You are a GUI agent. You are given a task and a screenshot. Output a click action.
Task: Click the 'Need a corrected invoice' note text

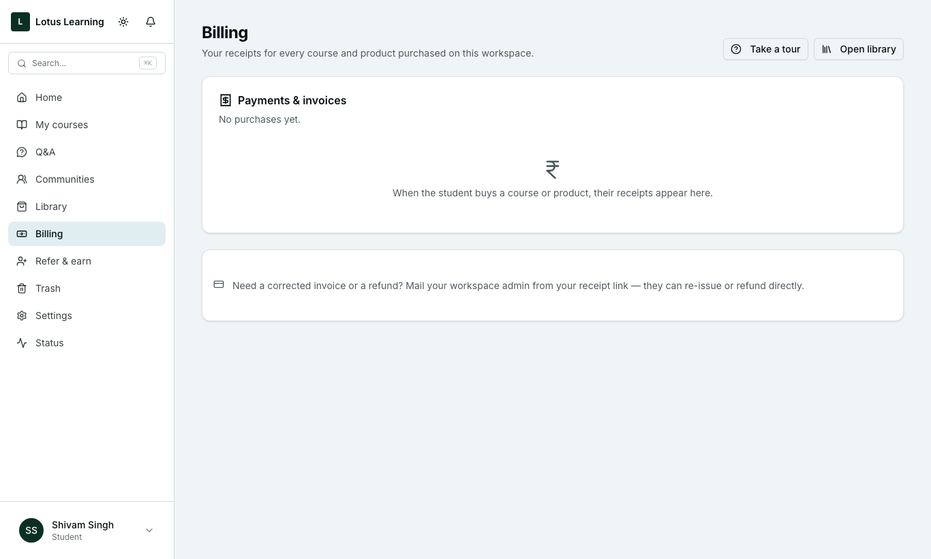click(518, 286)
